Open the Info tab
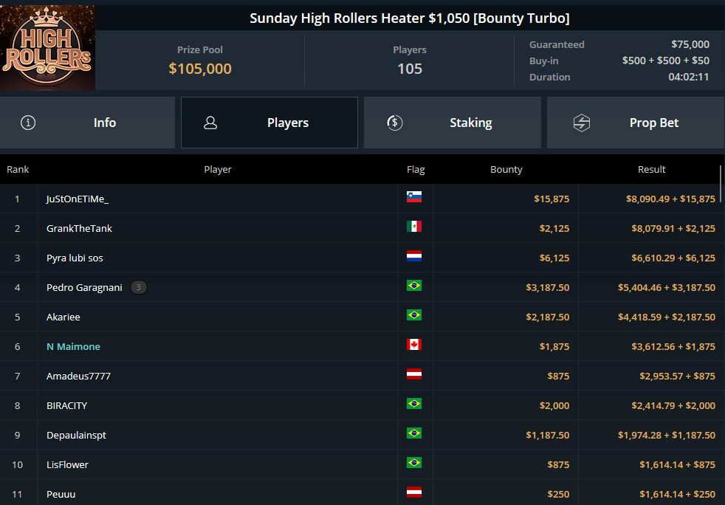This screenshot has width=725, height=505. point(87,123)
